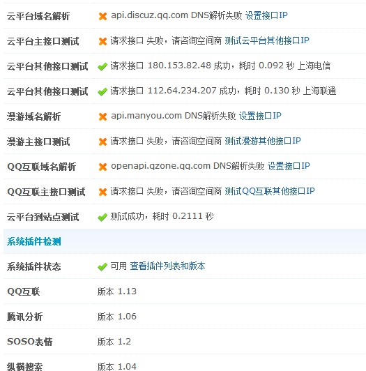Click the green check for 系统插件状态
The image size is (366, 371).
pos(102,267)
